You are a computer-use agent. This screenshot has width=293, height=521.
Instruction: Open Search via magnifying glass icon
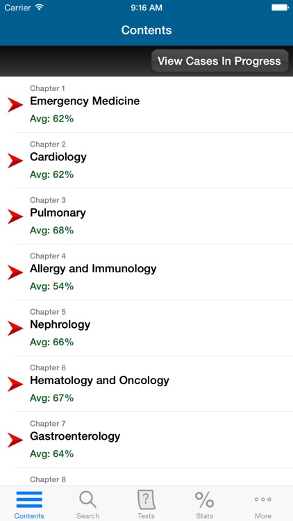[x=87, y=499]
